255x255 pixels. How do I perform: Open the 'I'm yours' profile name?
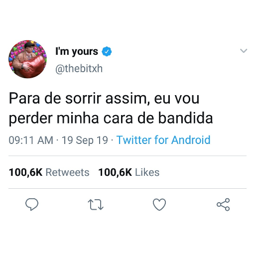click(77, 51)
